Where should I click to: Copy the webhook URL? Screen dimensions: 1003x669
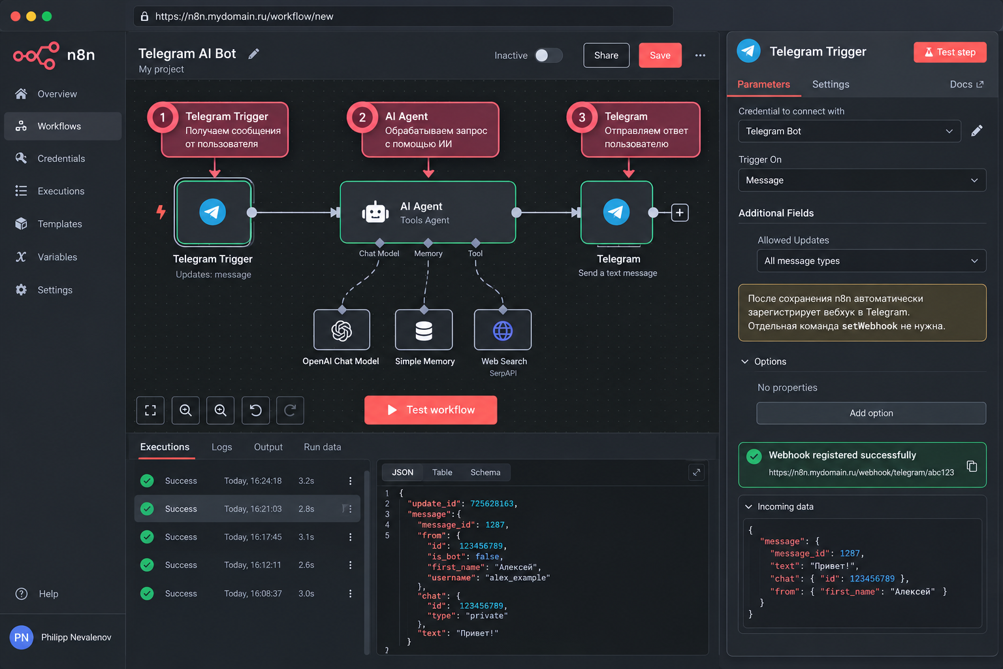pos(972,466)
